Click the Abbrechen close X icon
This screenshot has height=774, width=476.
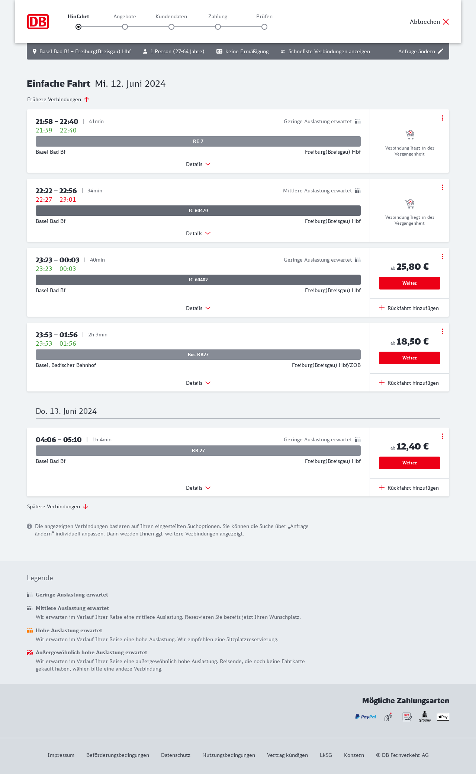click(446, 22)
